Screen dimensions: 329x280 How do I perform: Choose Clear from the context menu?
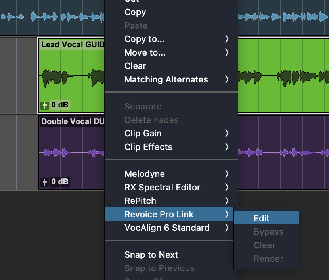point(135,66)
